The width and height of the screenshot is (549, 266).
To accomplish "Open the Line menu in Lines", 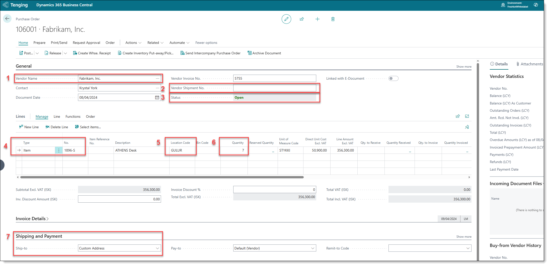I will (57, 116).
